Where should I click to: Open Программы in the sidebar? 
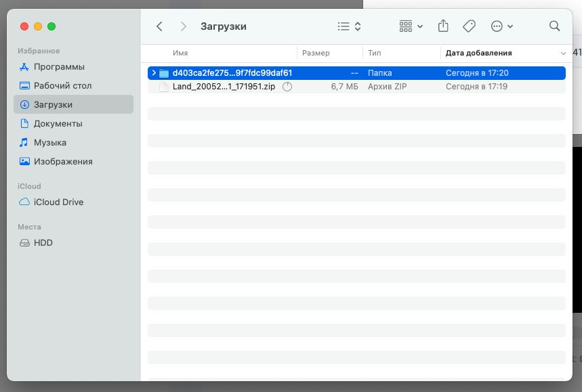click(x=59, y=67)
